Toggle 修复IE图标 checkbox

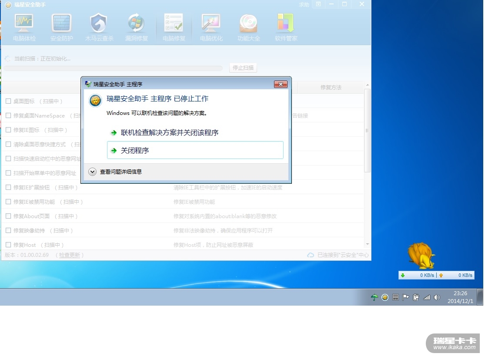pyautogui.click(x=8, y=130)
